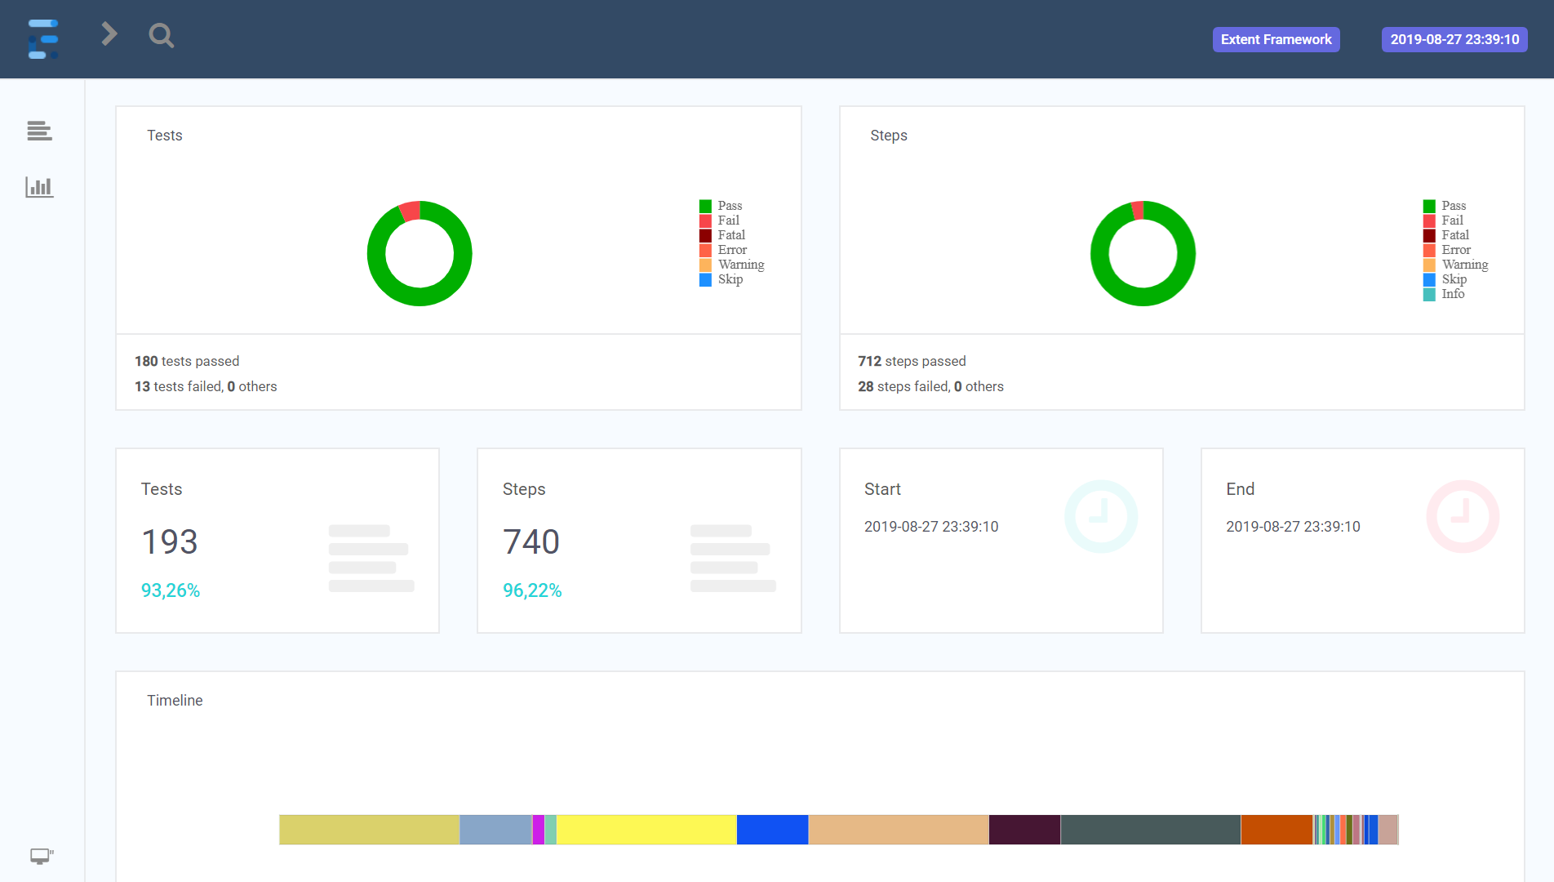Toggle Fatal legend in Tests chart
The height and width of the screenshot is (882, 1554).
722,235
